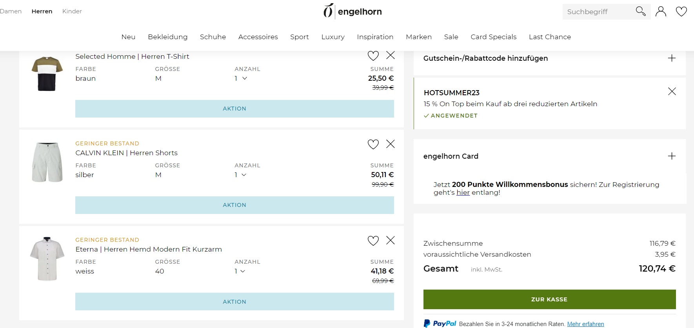Open PayPal 'Mehr erfahren' link
Screen dimensions: 694x328
[585, 324]
